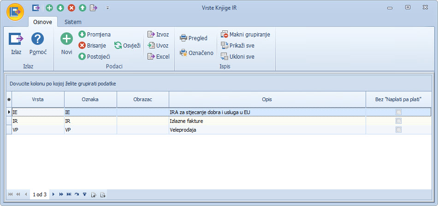The image size is (438, 206).
Task: Click the large Izlaz exit icon
Action: pyautogui.click(x=16, y=40)
